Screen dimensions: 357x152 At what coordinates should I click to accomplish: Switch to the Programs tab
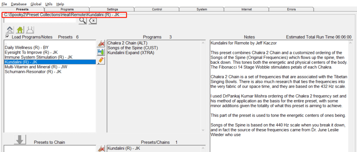(67, 9)
